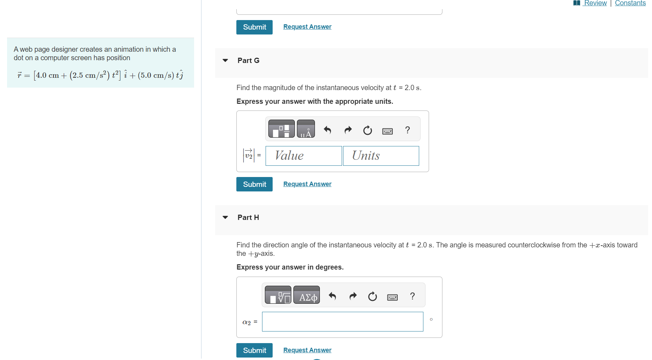Click the Part G header label
Screen dimensions: 652x360
click(248, 60)
